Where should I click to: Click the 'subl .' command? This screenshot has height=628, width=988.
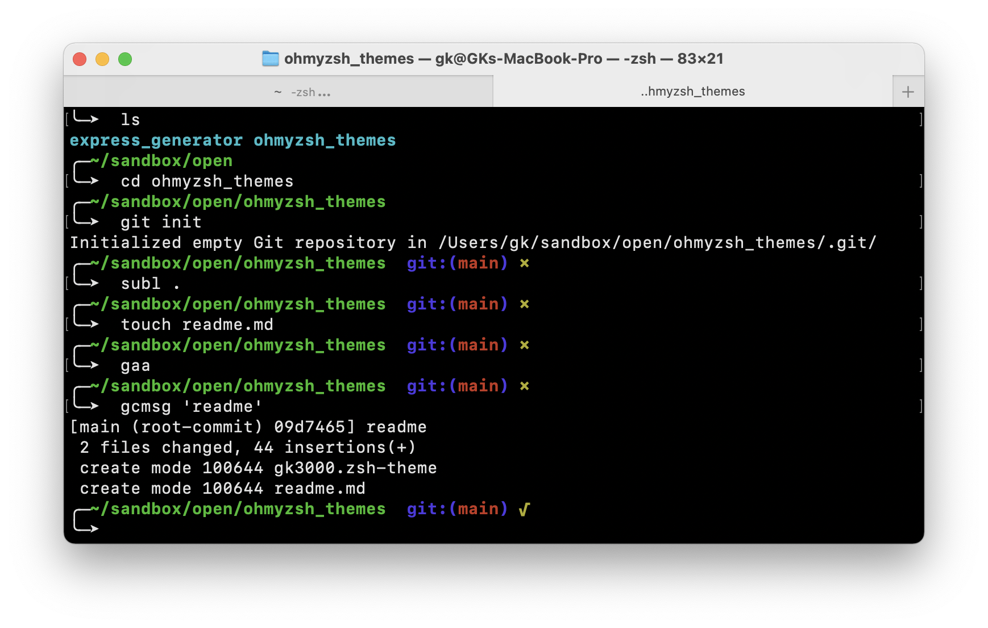click(150, 284)
